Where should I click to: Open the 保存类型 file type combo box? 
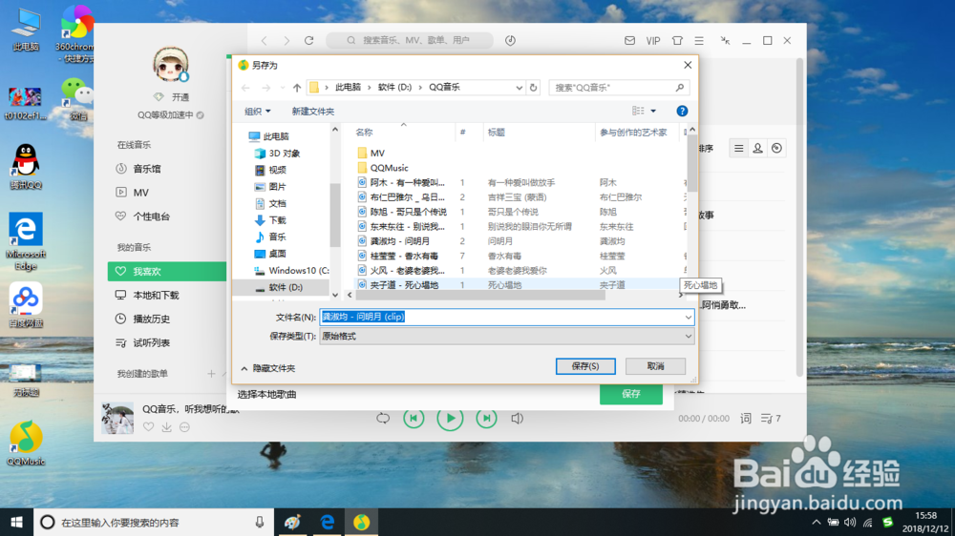(x=507, y=336)
